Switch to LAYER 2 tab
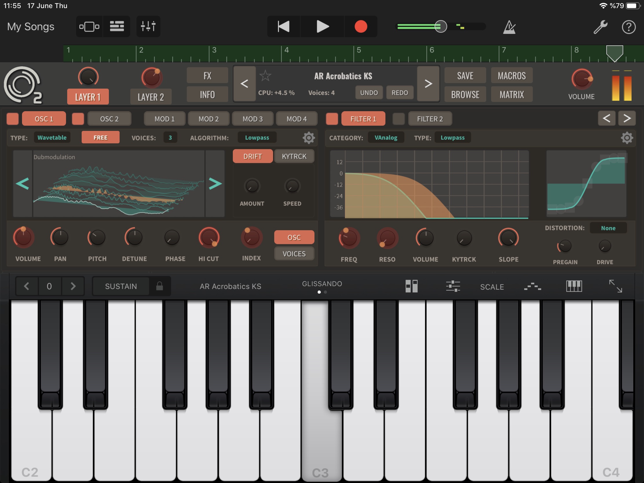 point(151,97)
